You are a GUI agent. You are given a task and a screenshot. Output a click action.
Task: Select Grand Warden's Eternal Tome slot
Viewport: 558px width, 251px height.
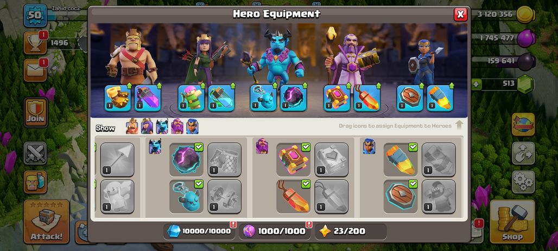point(337,98)
